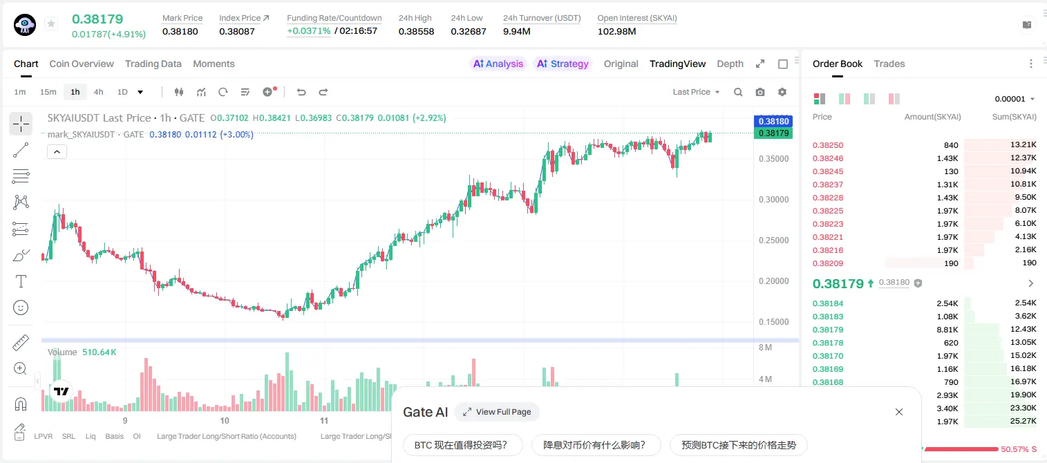
Task: Expand the chart to fullscreen
Action: point(760,64)
